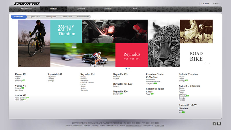This screenshot has width=231, height=130.
Task: Click the new badge beside *Elegance
Action: click(x=155, y=83)
